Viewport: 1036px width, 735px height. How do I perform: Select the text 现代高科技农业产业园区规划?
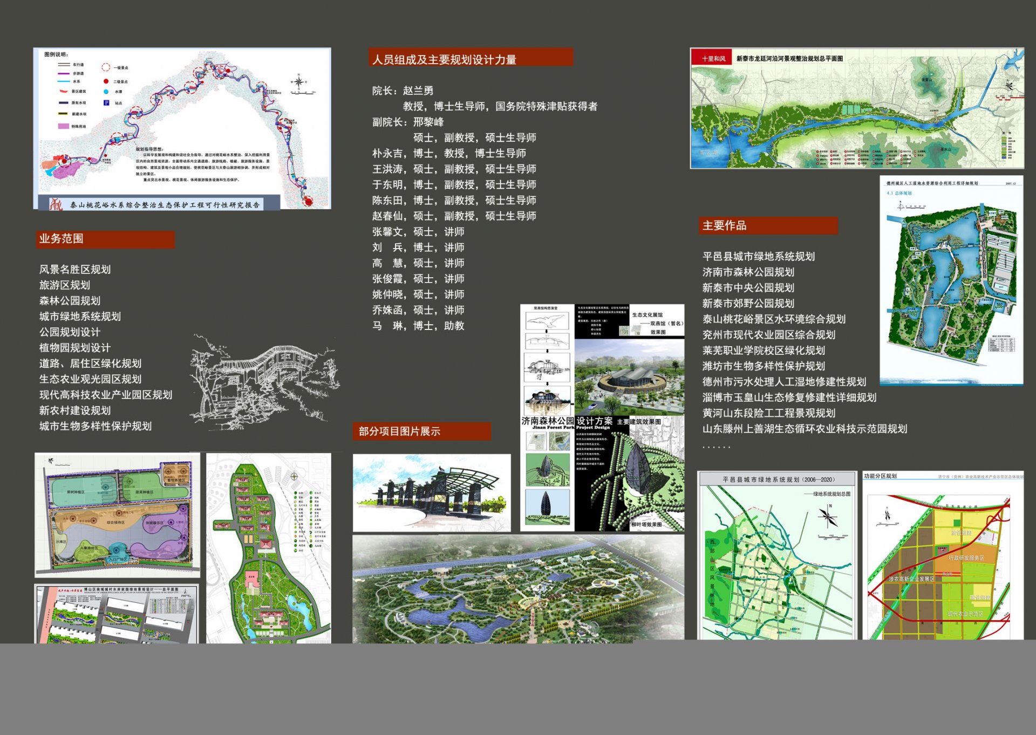(x=106, y=394)
